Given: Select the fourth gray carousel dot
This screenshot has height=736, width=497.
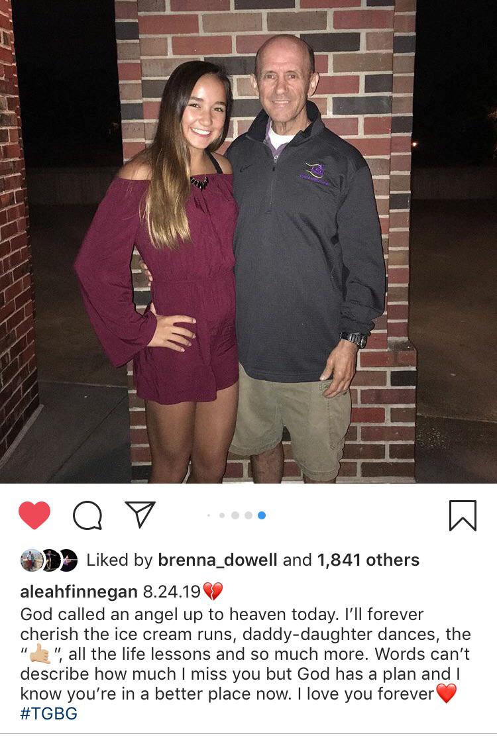Looking at the screenshot, I should [248, 515].
